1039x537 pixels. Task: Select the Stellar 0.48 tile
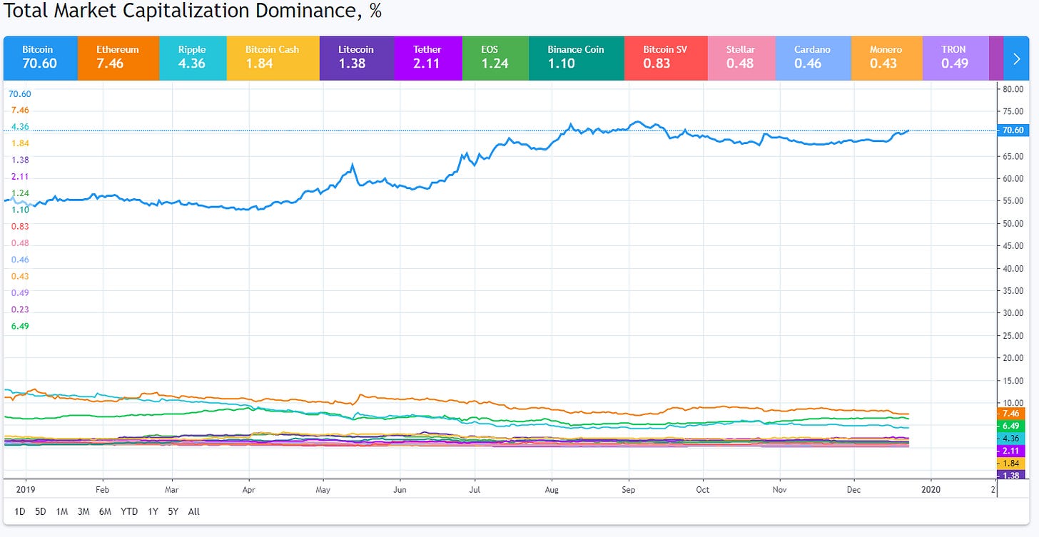click(741, 58)
